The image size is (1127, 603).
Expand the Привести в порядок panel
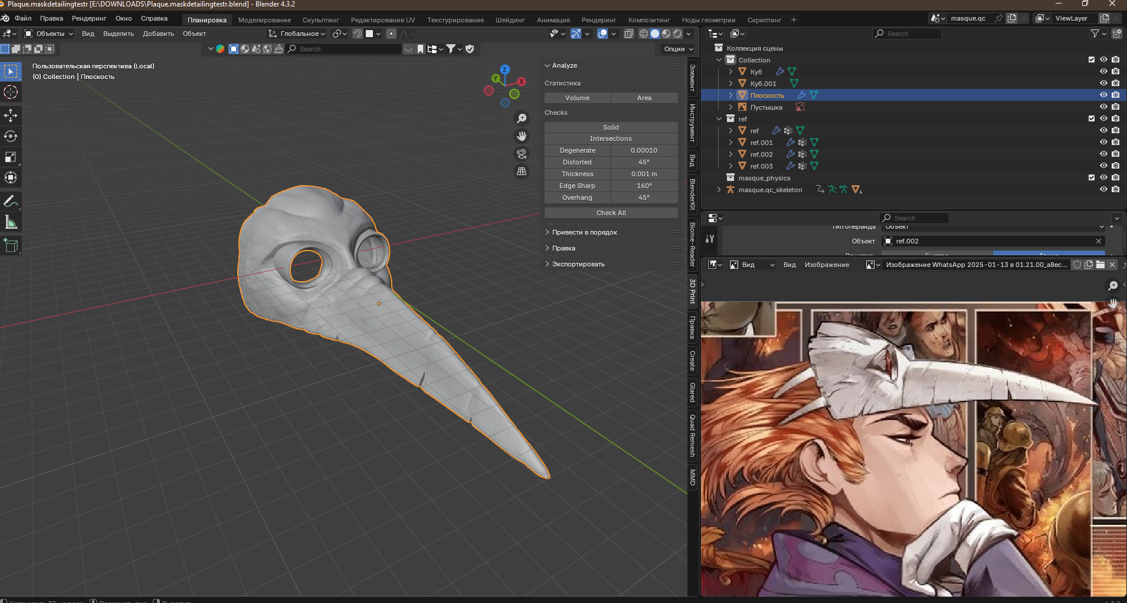[584, 232]
